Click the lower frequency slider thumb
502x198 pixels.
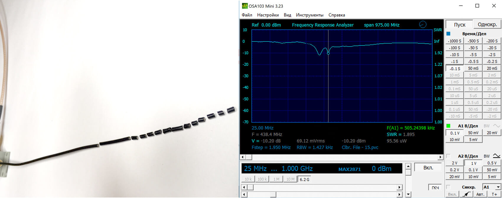pyautogui.click(x=273, y=194)
